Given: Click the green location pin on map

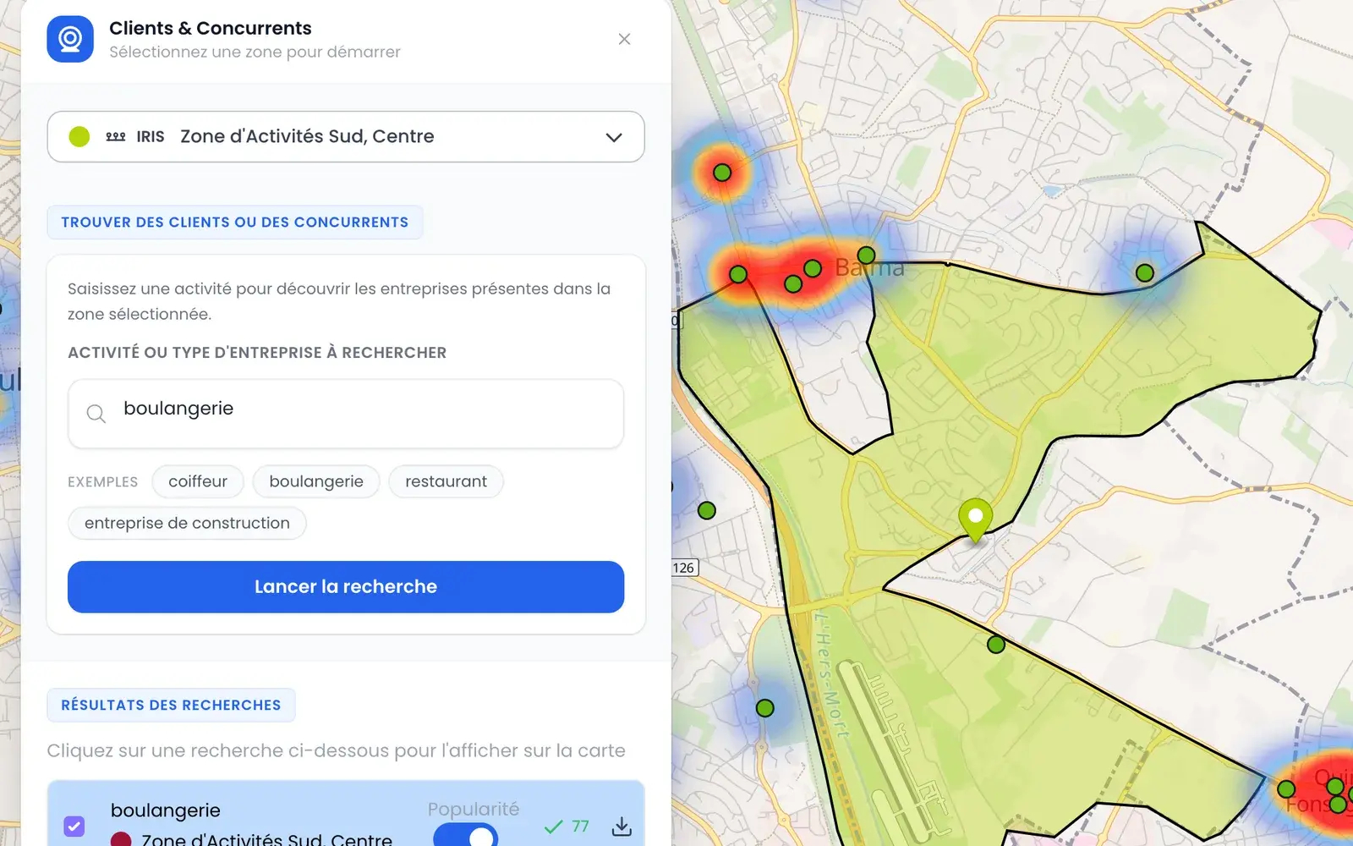Looking at the screenshot, I should pos(975,519).
